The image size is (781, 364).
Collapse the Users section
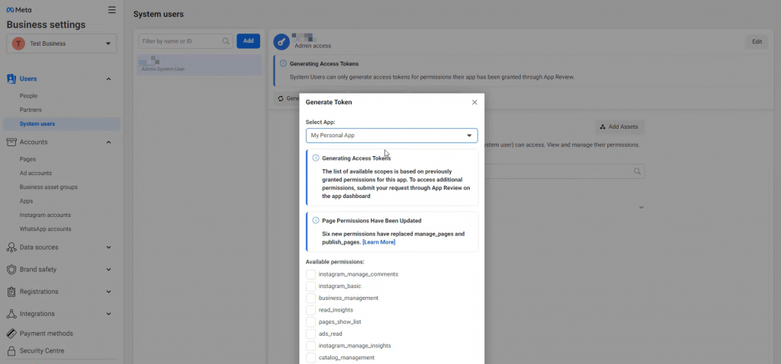[x=108, y=79]
